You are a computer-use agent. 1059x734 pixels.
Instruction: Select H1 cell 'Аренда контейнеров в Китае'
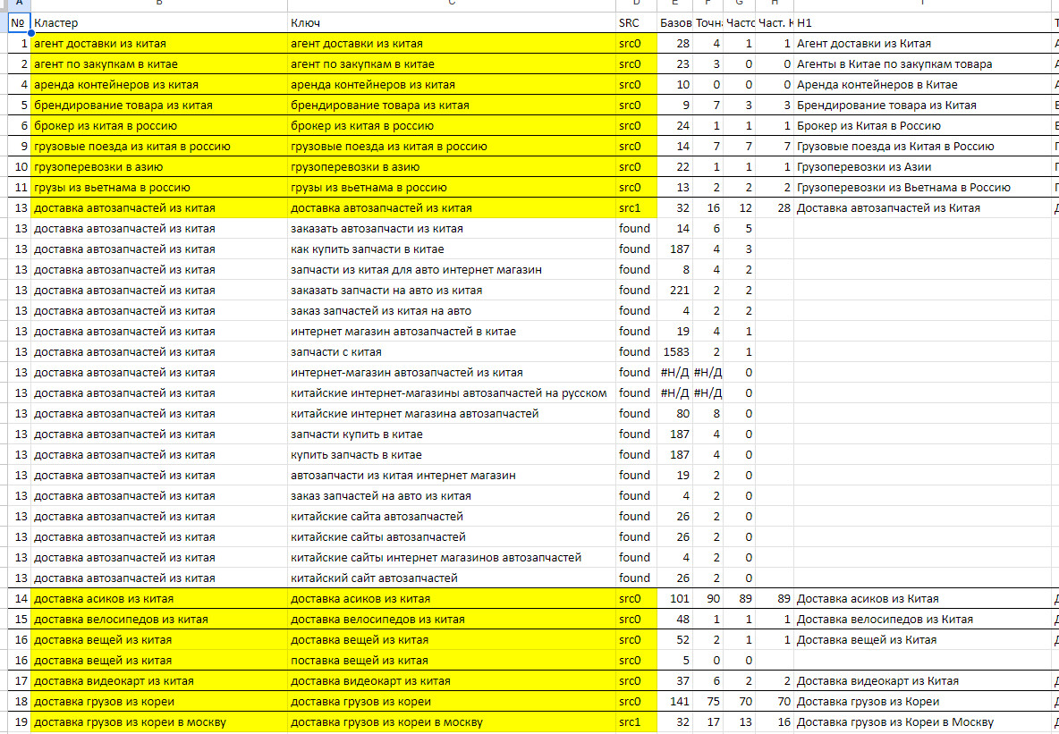(922, 84)
